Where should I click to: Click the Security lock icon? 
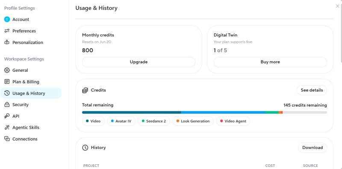click(7, 104)
